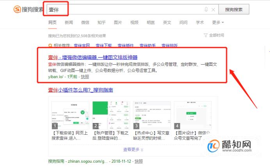Click related suggestion 壹伴下载
Screen dimensions: 270x167
click(104, 46)
